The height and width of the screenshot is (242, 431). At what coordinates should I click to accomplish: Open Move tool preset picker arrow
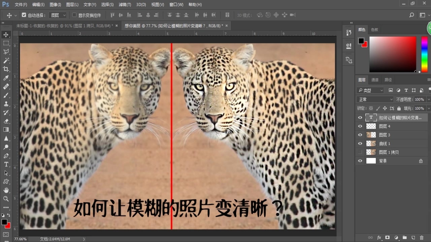coord(15,15)
